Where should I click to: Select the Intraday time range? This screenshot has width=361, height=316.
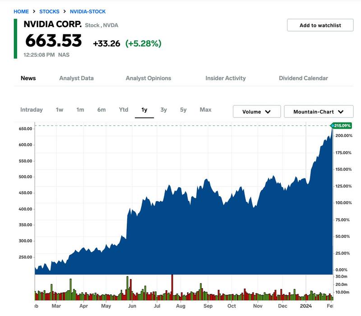tap(32, 110)
